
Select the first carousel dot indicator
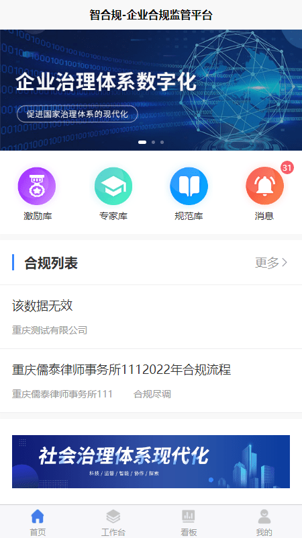tap(142, 142)
